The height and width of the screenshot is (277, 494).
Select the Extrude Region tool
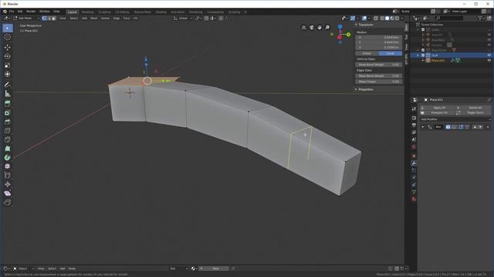click(x=8, y=104)
